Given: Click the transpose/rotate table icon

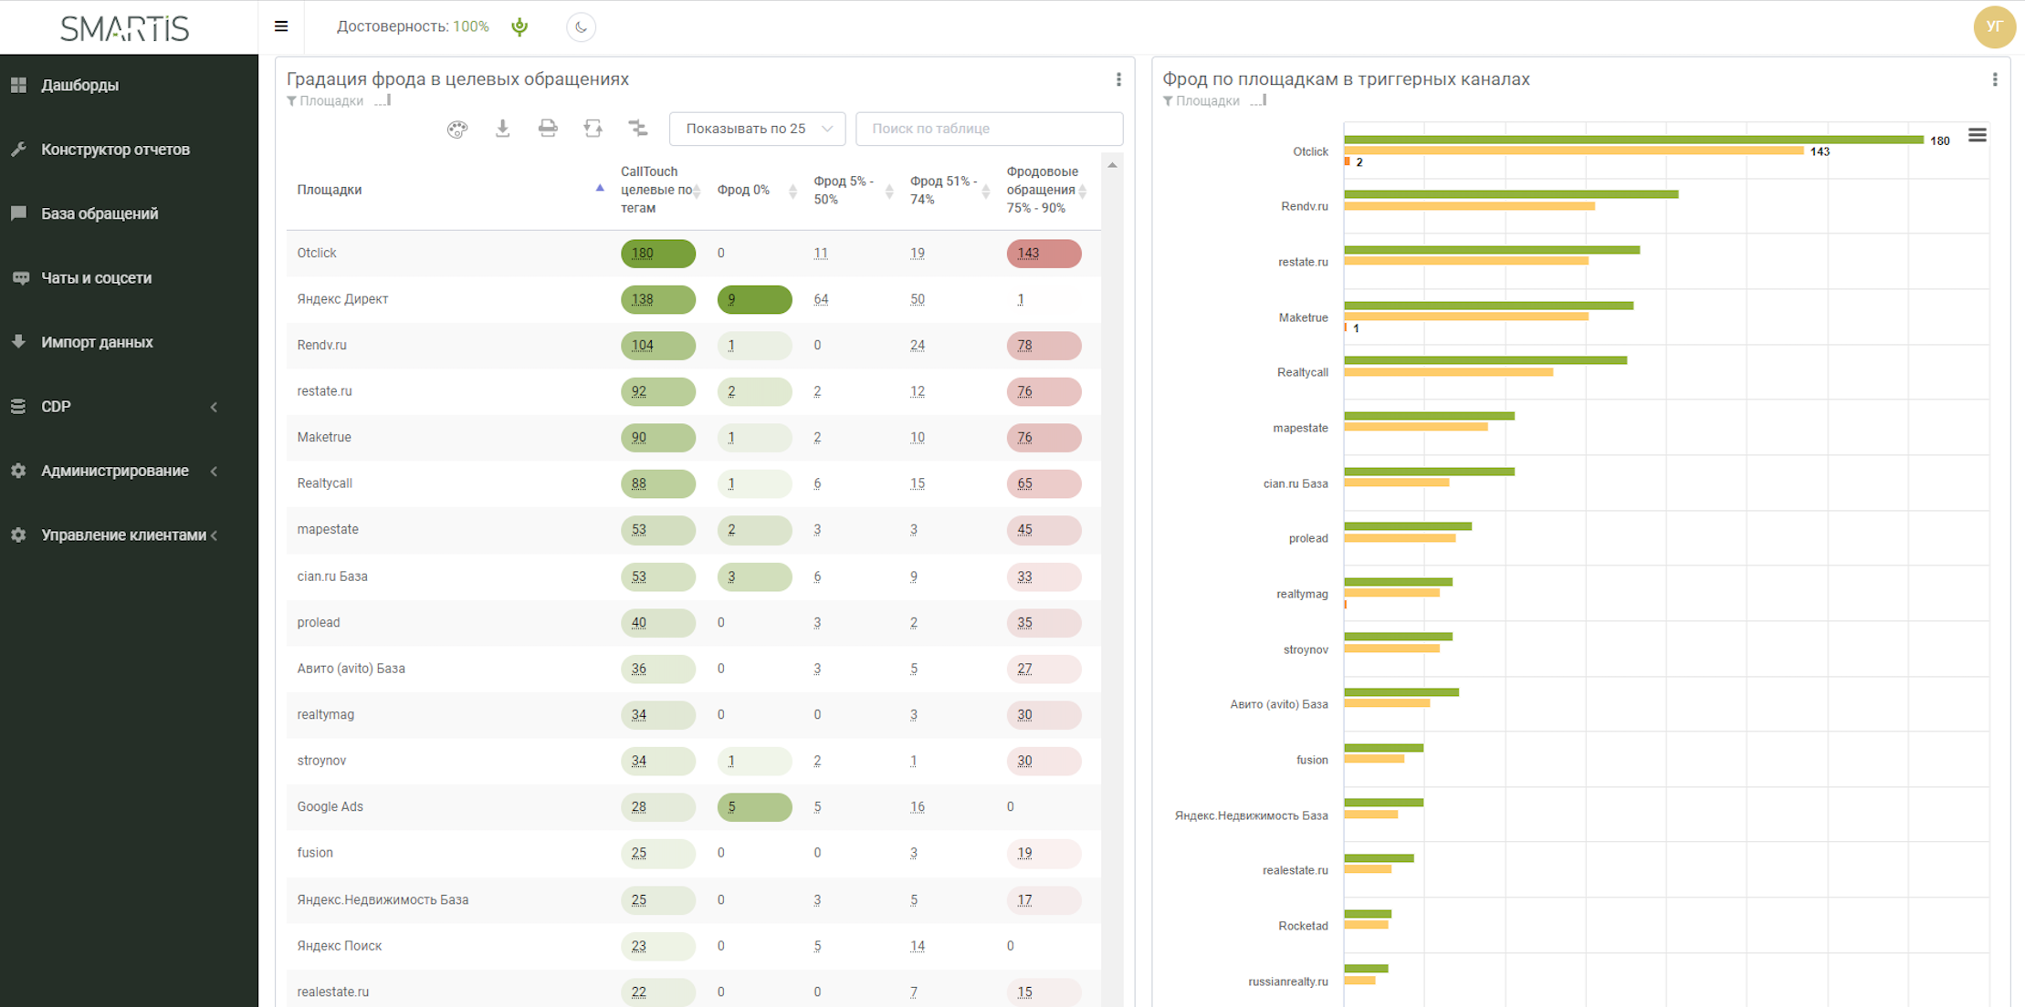Looking at the screenshot, I should point(593,129).
